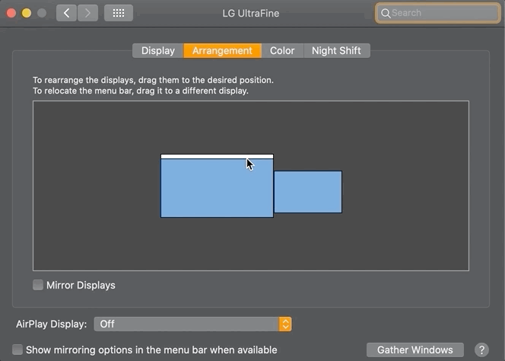Select the white menu bar strip on the display
Viewport: 505px width, 361px height.
click(217, 156)
